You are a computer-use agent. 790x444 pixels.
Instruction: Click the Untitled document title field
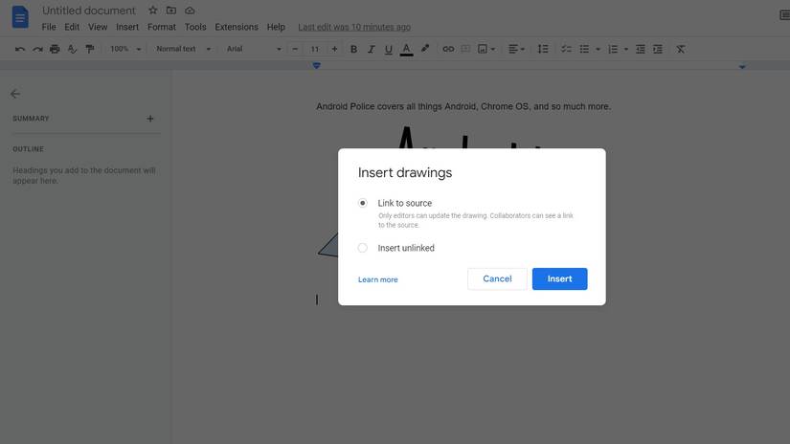tap(89, 11)
